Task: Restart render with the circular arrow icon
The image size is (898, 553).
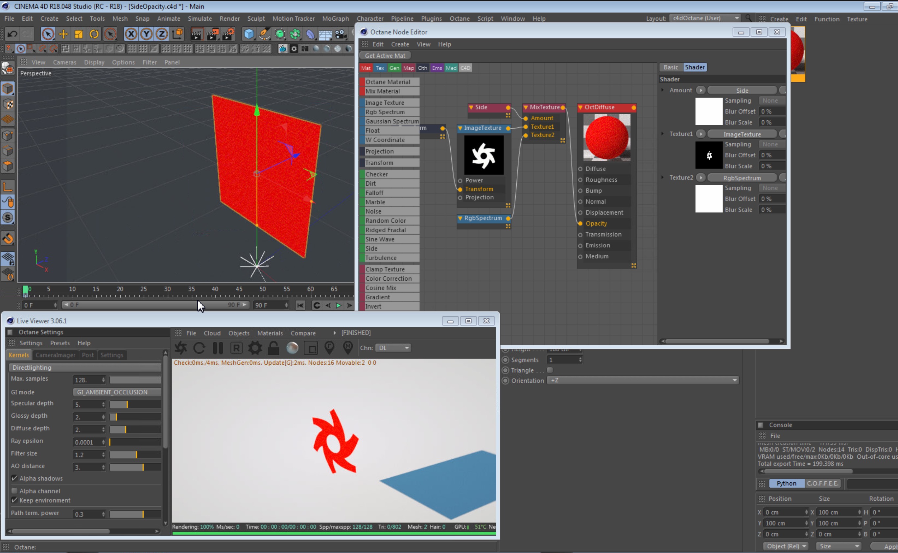Action: tap(199, 348)
